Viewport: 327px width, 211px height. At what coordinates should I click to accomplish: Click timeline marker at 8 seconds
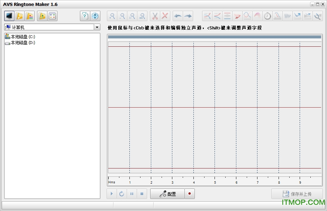[x=279, y=182]
